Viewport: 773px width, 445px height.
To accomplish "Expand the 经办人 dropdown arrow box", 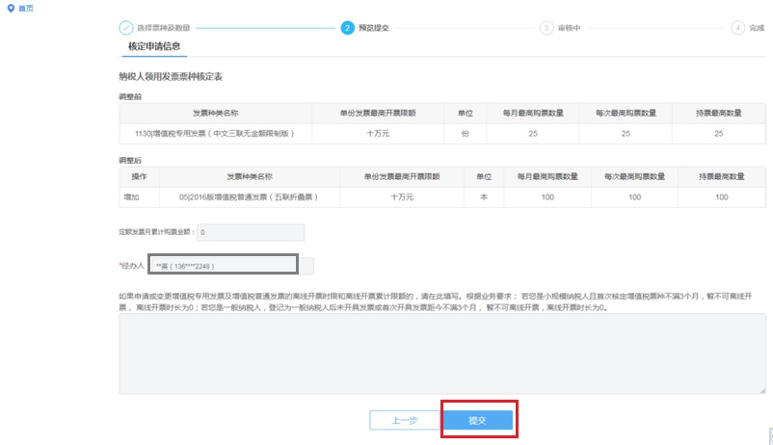I will (307, 266).
